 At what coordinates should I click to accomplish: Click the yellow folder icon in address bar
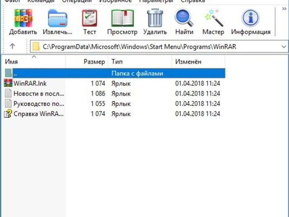pos(36,46)
